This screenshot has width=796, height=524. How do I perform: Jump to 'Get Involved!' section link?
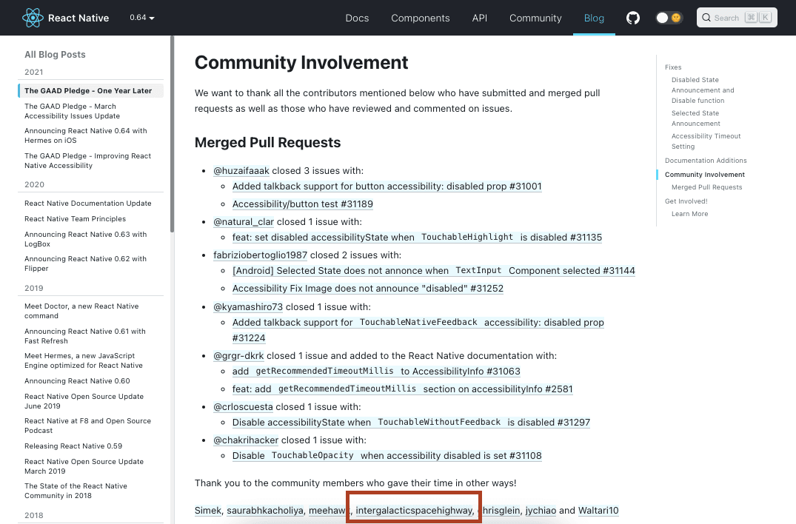tap(686, 201)
